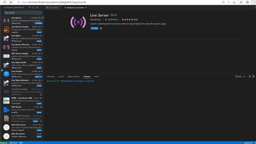Select the bash terminal instance
The width and height of the screenshot is (256, 144).
238,76
